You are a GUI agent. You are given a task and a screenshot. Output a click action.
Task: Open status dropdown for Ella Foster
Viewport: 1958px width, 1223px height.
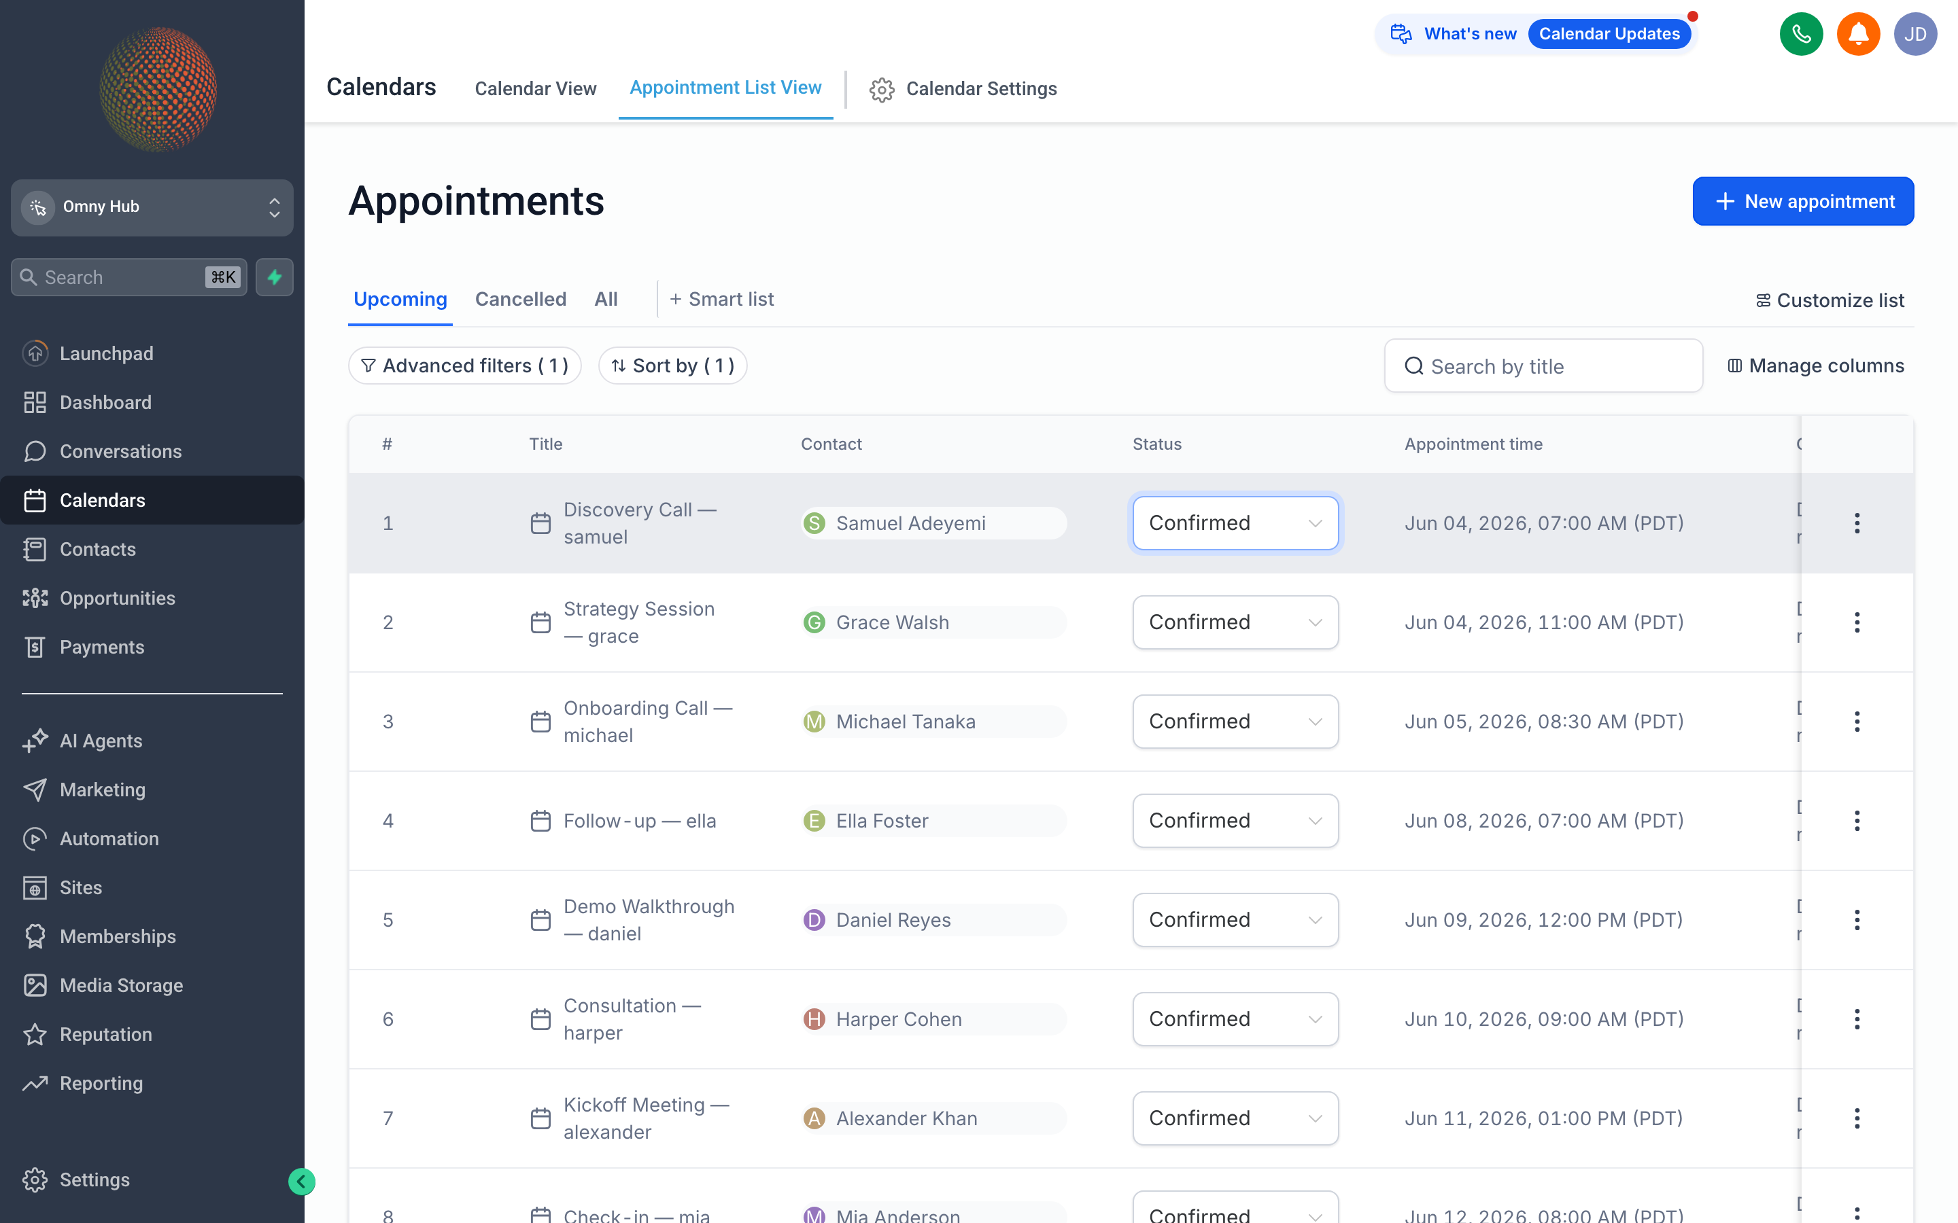(1235, 821)
